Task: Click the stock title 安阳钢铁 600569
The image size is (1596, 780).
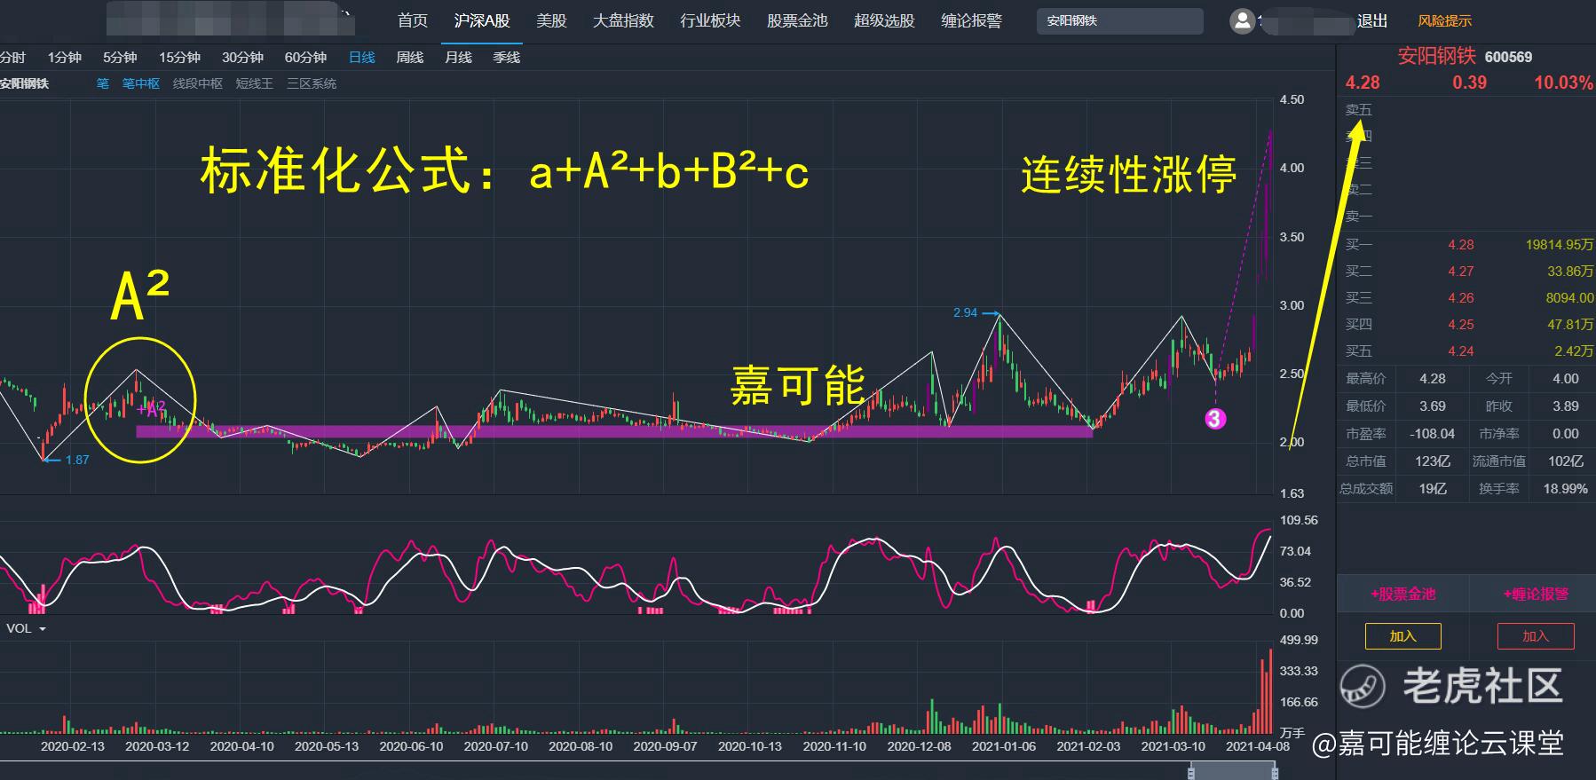Action: click(x=1465, y=57)
